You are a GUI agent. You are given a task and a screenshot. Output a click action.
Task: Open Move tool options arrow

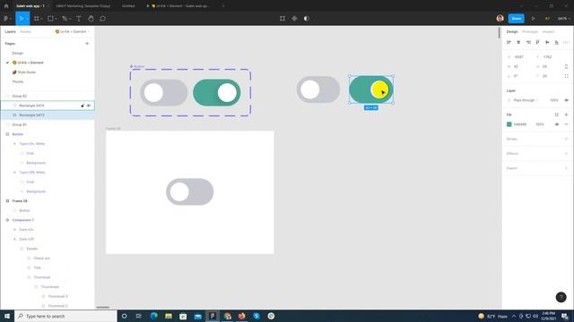coord(27,19)
